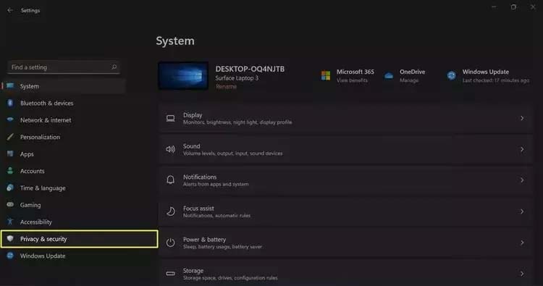This screenshot has width=543, height=286.
Task: Open Storage settings row
Action: [345, 273]
